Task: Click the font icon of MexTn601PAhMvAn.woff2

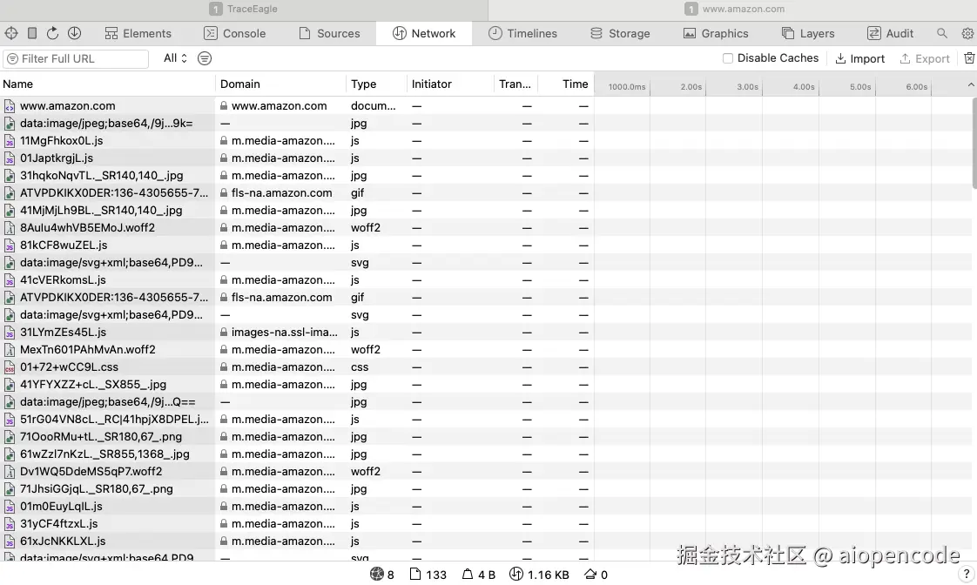Action: (10, 350)
